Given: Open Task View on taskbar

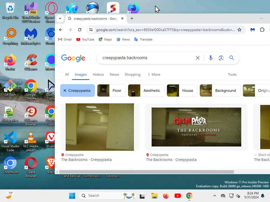Looking at the screenshot, I should (142, 196).
